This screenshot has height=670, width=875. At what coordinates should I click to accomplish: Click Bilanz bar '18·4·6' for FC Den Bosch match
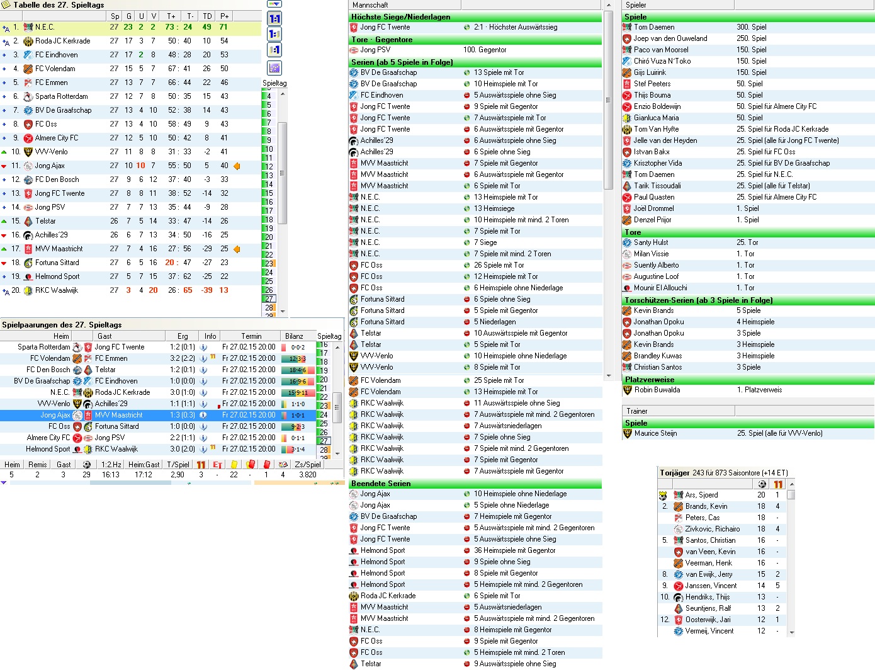[x=298, y=370]
